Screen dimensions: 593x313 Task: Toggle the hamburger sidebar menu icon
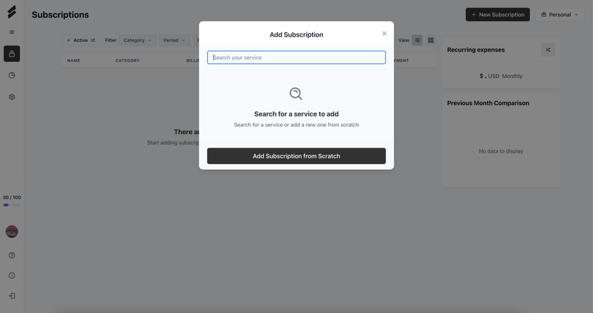click(x=12, y=32)
